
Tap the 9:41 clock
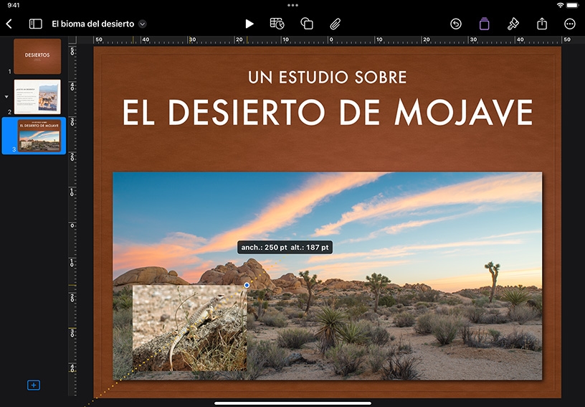point(14,5)
